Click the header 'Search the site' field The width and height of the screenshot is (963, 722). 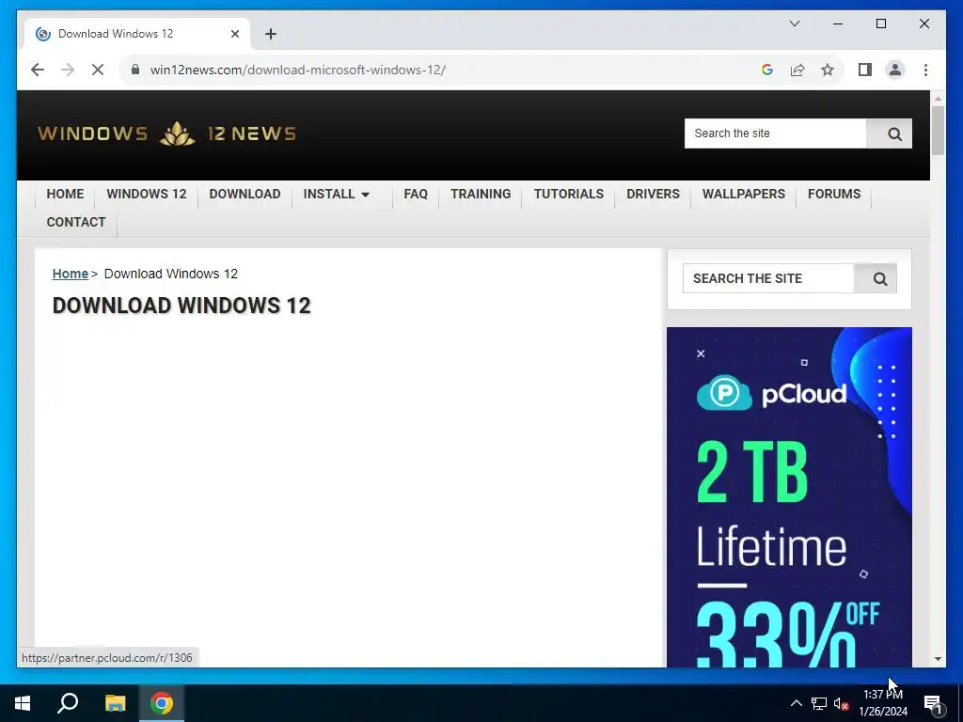(775, 133)
